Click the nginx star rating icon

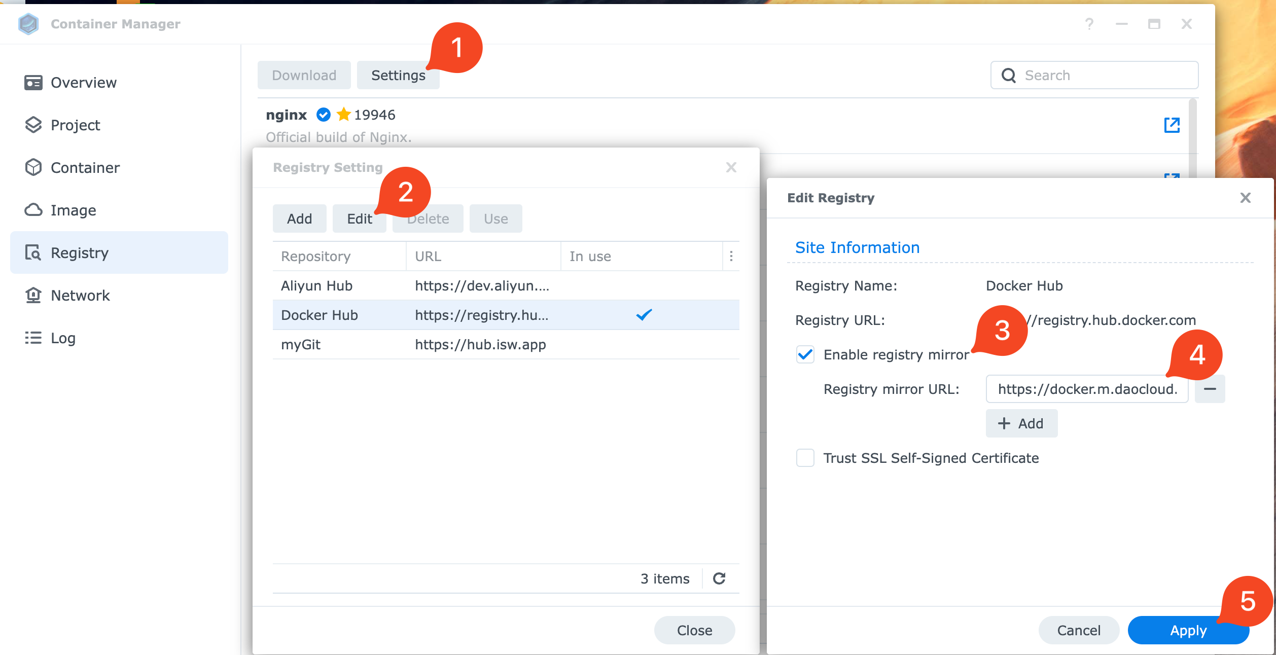point(344,115)
